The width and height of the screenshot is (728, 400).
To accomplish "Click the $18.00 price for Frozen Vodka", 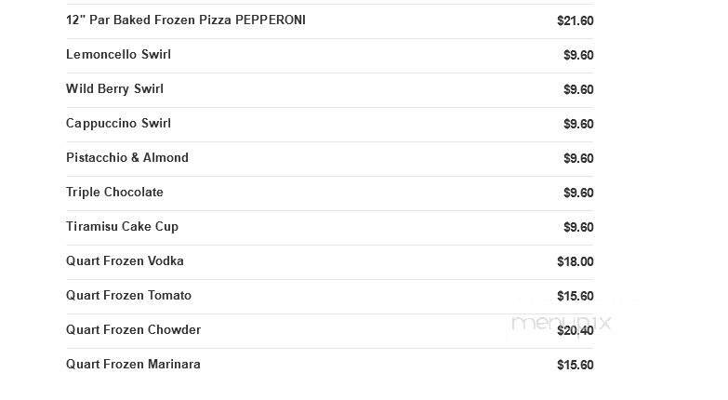I will 576,261.
